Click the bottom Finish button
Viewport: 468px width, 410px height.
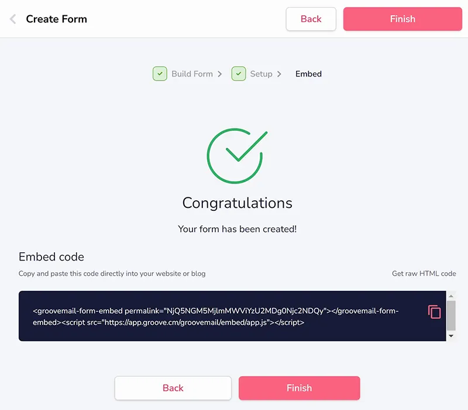[x=300, y=388]
